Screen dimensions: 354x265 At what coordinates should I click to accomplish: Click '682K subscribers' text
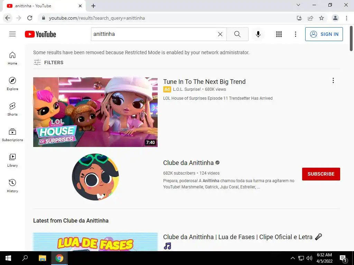click(179, 173)
